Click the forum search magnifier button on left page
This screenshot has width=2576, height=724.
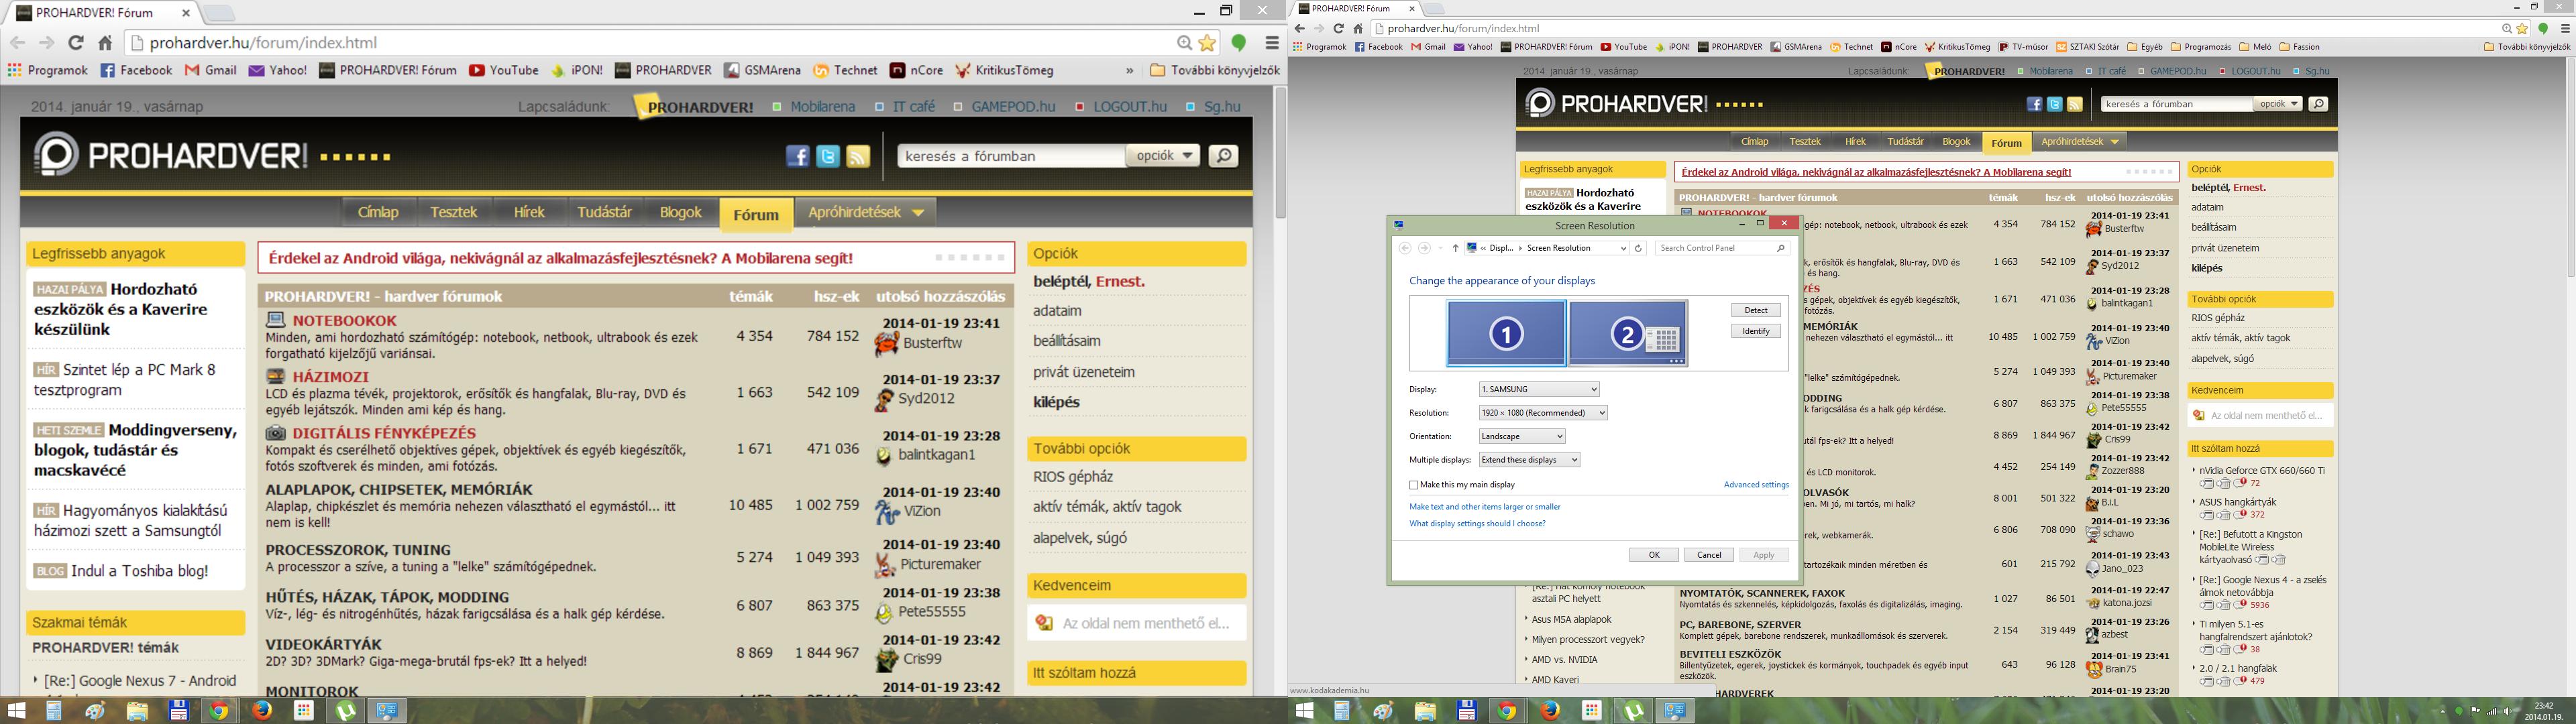[x=1223, y=156]
